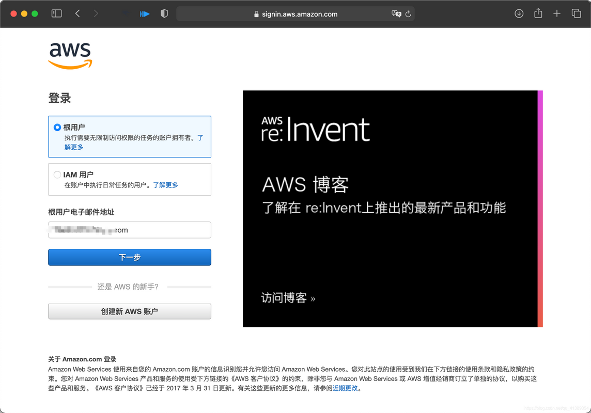The width and height of the screenshot is (591, 413).
Task: Reload the page with the refresh icon
Action: 408,14
